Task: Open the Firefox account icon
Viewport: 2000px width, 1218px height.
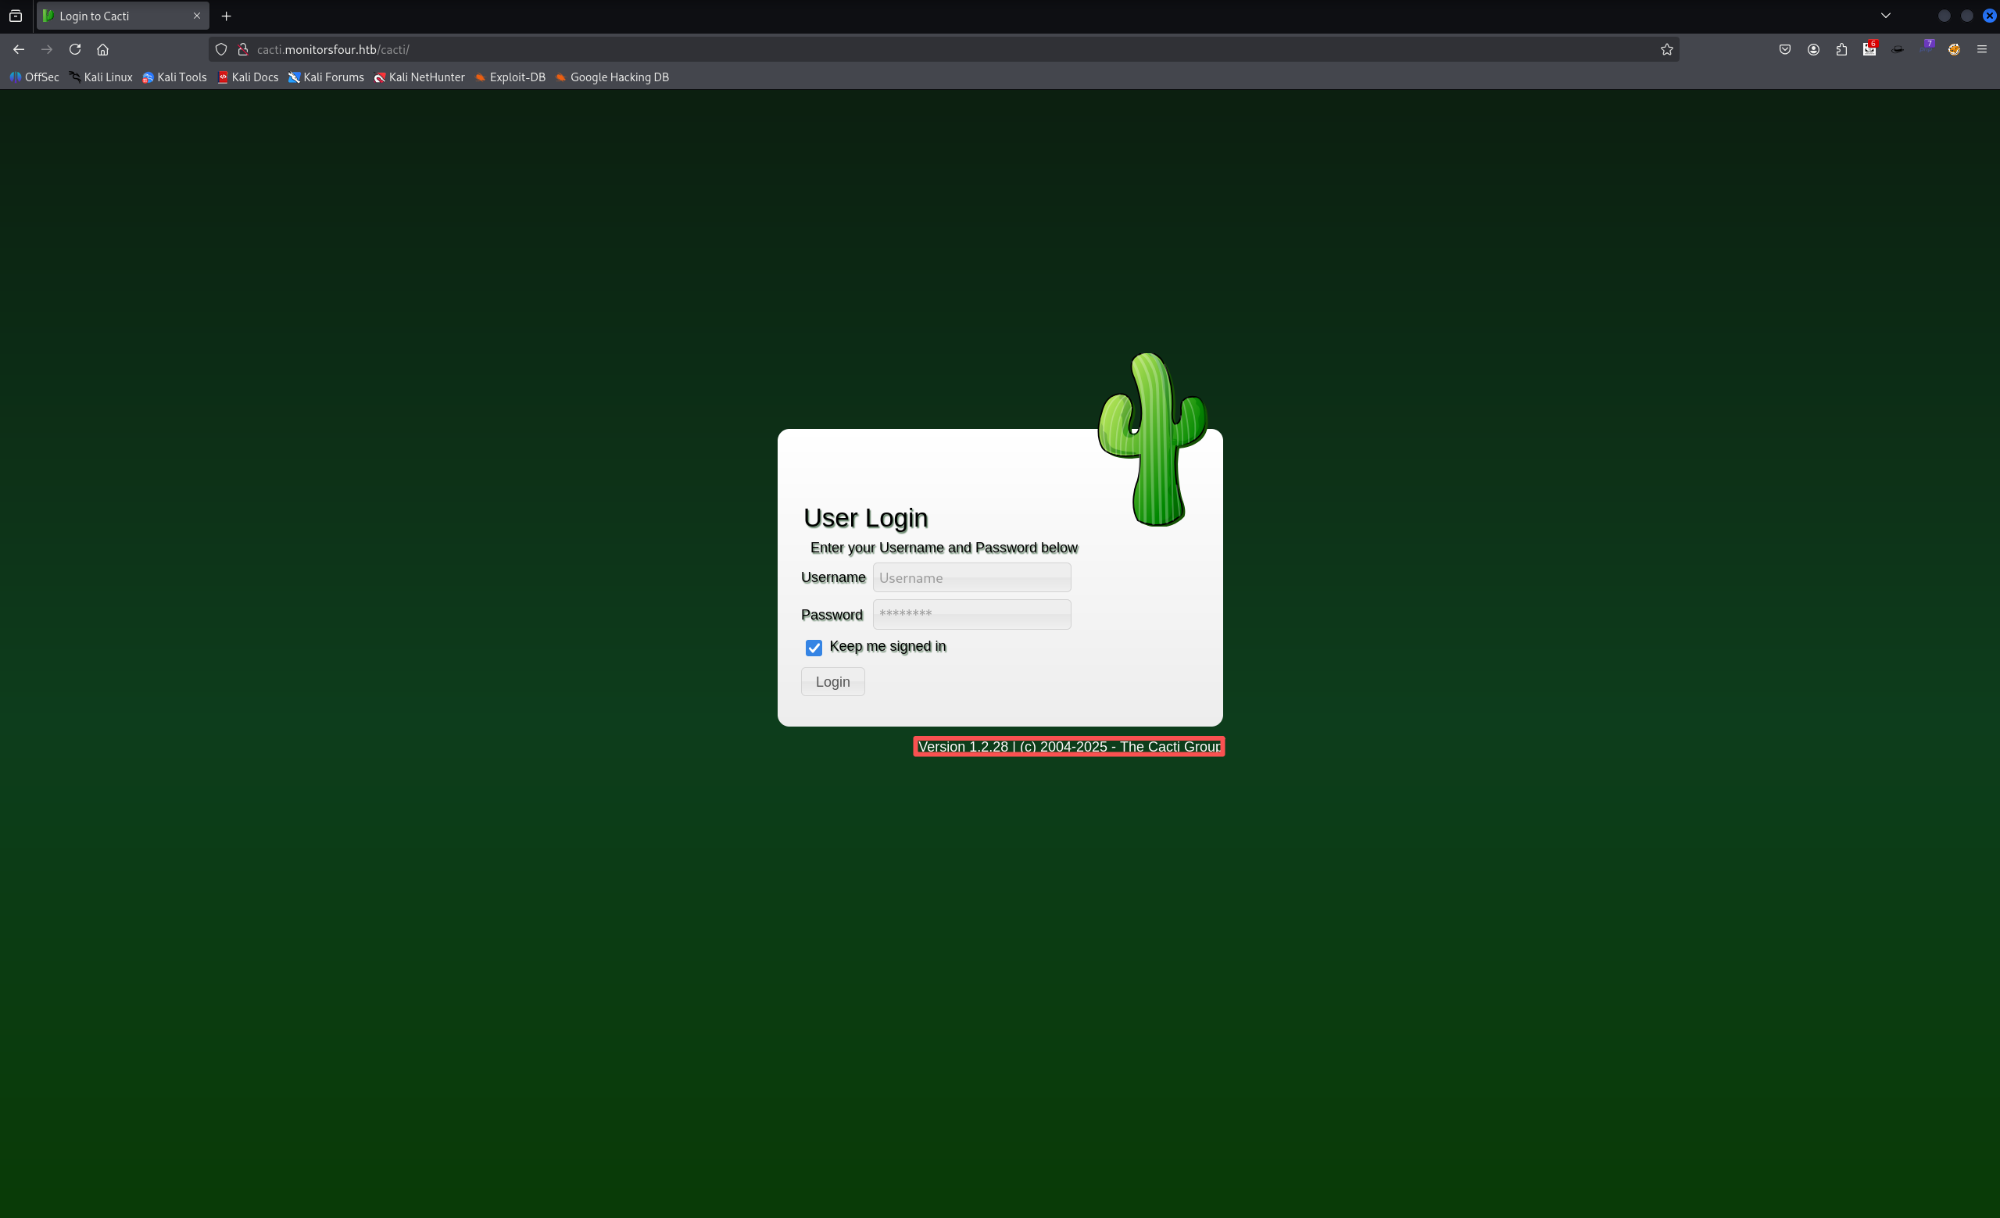Action: coord(1812,49)
